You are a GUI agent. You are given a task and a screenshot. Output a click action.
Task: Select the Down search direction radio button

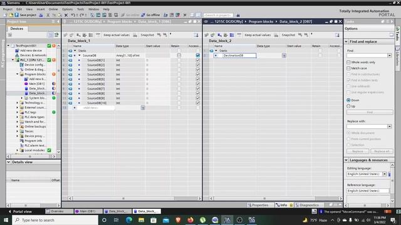pos(348,100)
